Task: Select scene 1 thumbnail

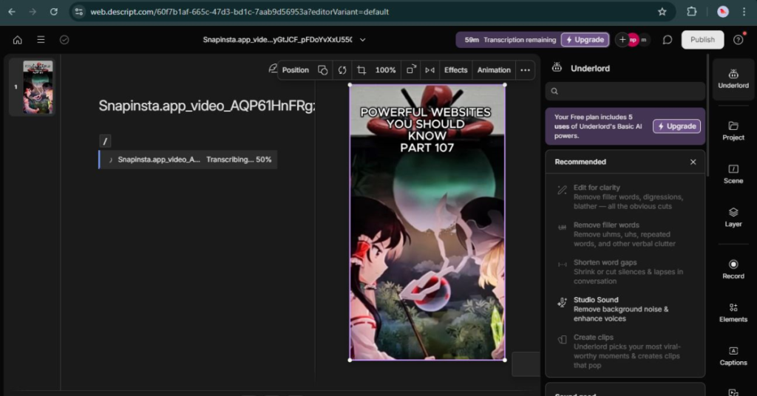Action: coord(38,87)
